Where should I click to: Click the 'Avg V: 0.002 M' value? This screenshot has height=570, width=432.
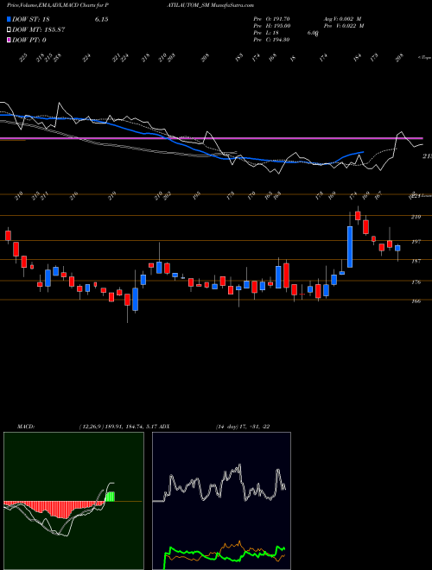point(342,19)
